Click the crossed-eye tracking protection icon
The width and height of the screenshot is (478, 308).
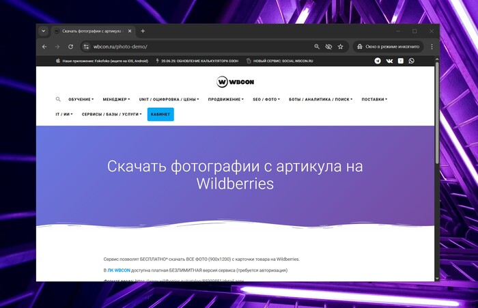(328, 46)
